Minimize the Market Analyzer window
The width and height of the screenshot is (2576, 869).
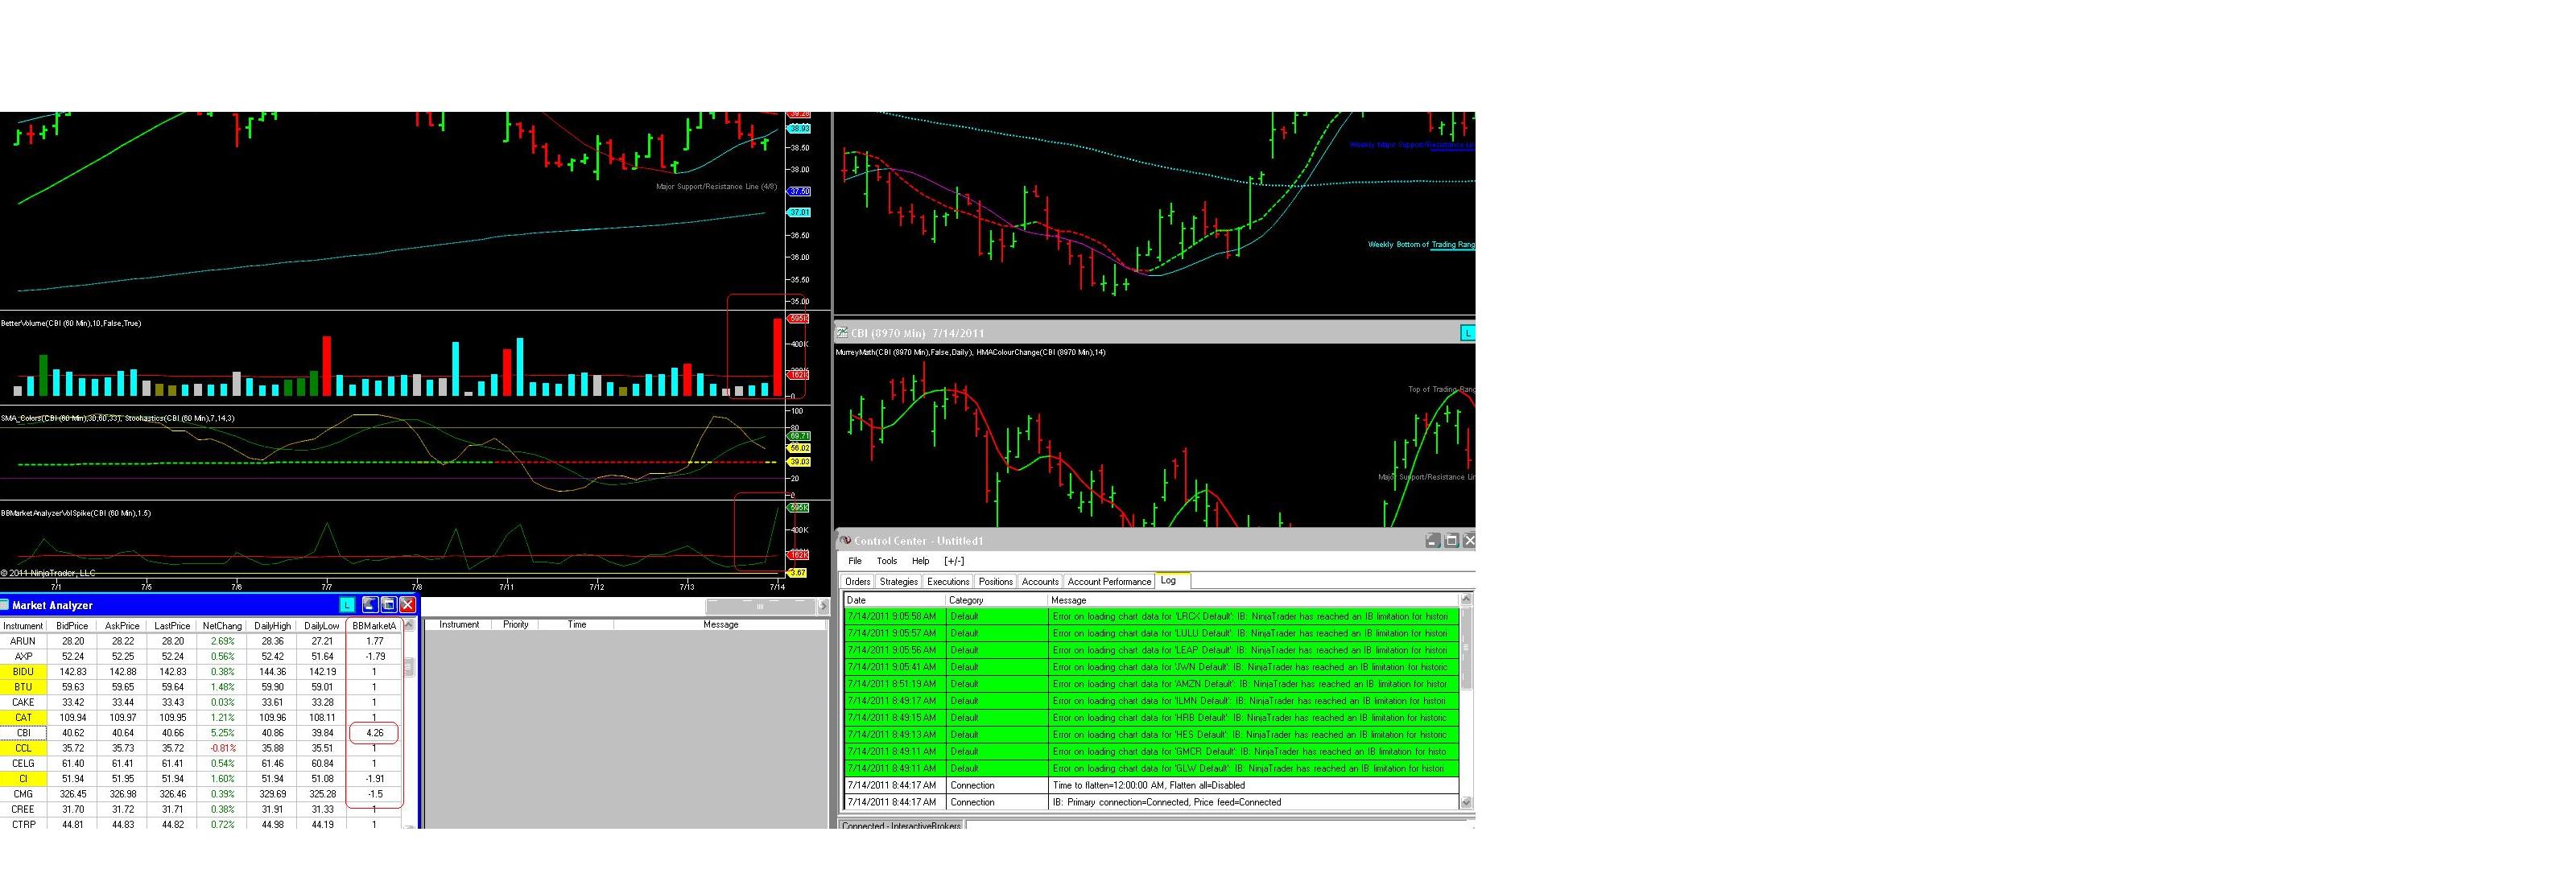pyautogui.click(x=370, y=605)
